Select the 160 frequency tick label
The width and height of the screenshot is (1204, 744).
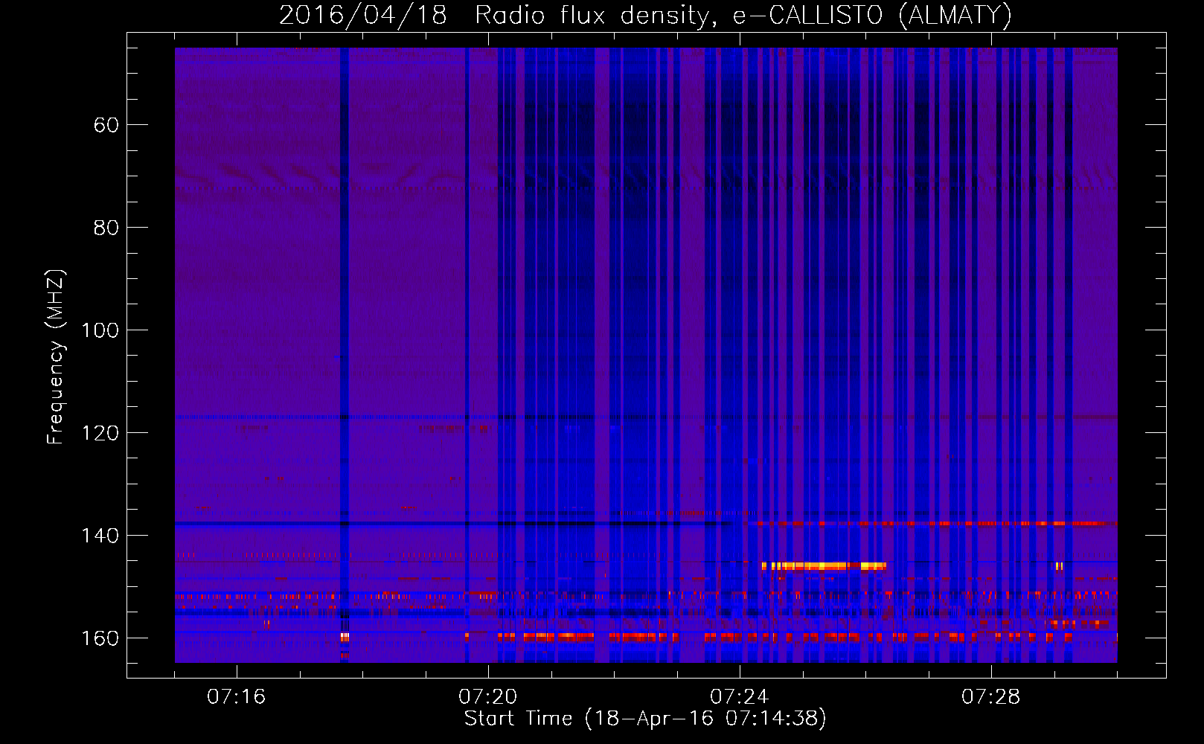pos(100,638)
